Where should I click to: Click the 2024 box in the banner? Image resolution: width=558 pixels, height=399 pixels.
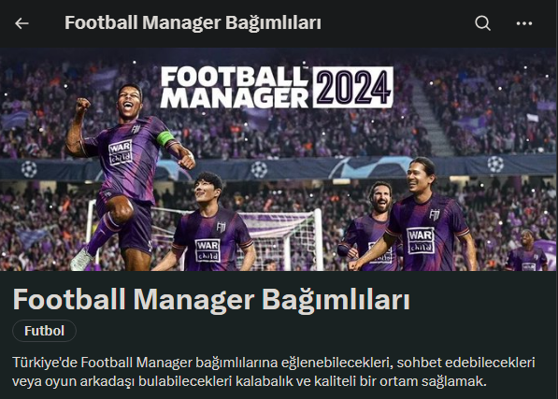click(x=353, y=87)
